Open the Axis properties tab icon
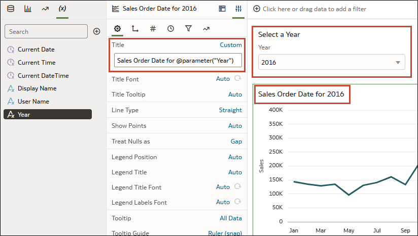The image size is (418, 236). pyautogui.click(x=135, y=28)
